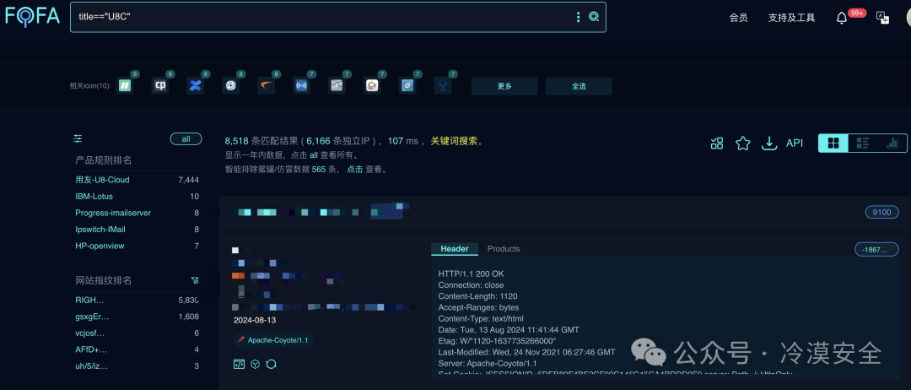View the result's source code icon
This screenshot has height=390, width=911.
pos(239,364)
